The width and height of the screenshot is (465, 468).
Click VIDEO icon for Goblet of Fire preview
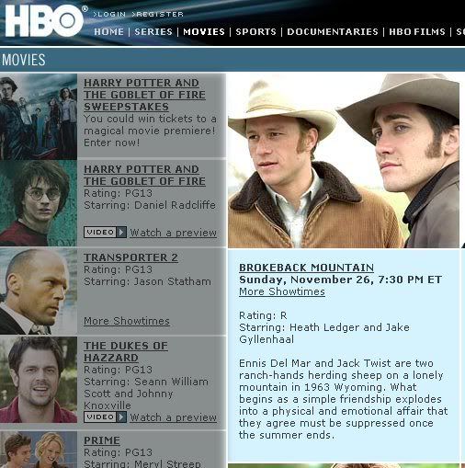tap(105, 233)
